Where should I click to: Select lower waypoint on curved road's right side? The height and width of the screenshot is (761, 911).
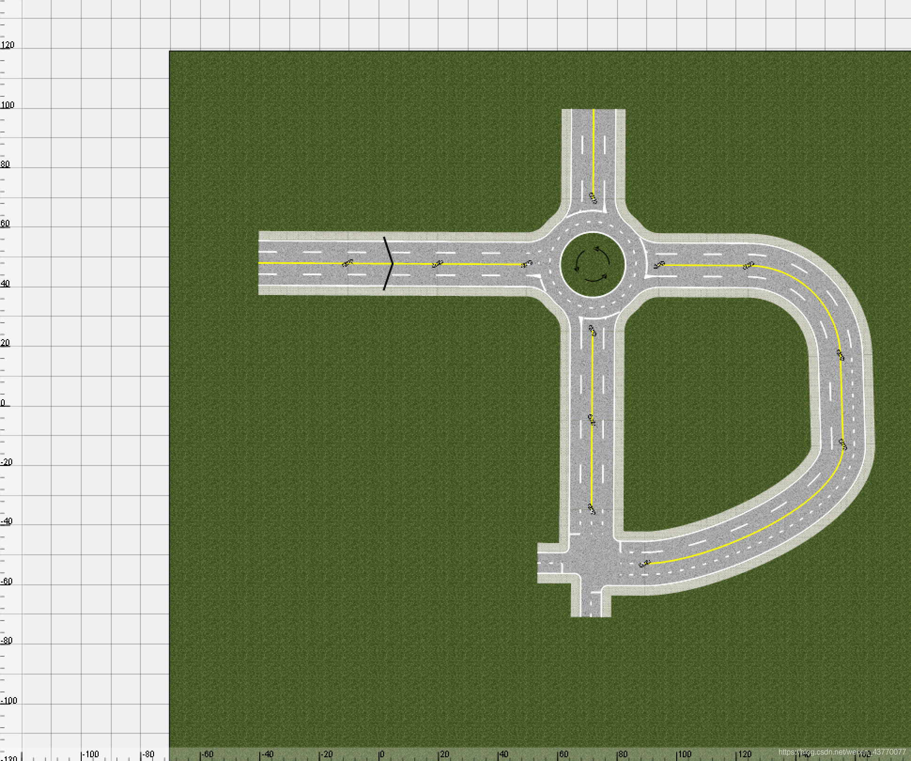(x=842, y=444)
